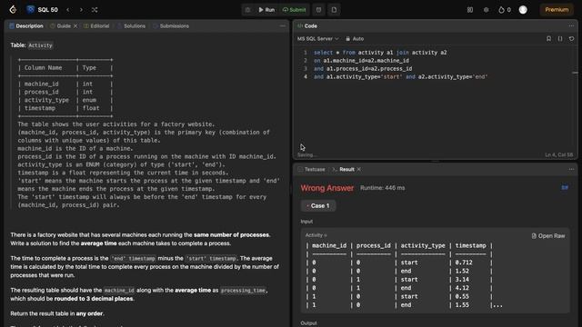Click the timestamp value 0.712 cell

pos(464,263)
